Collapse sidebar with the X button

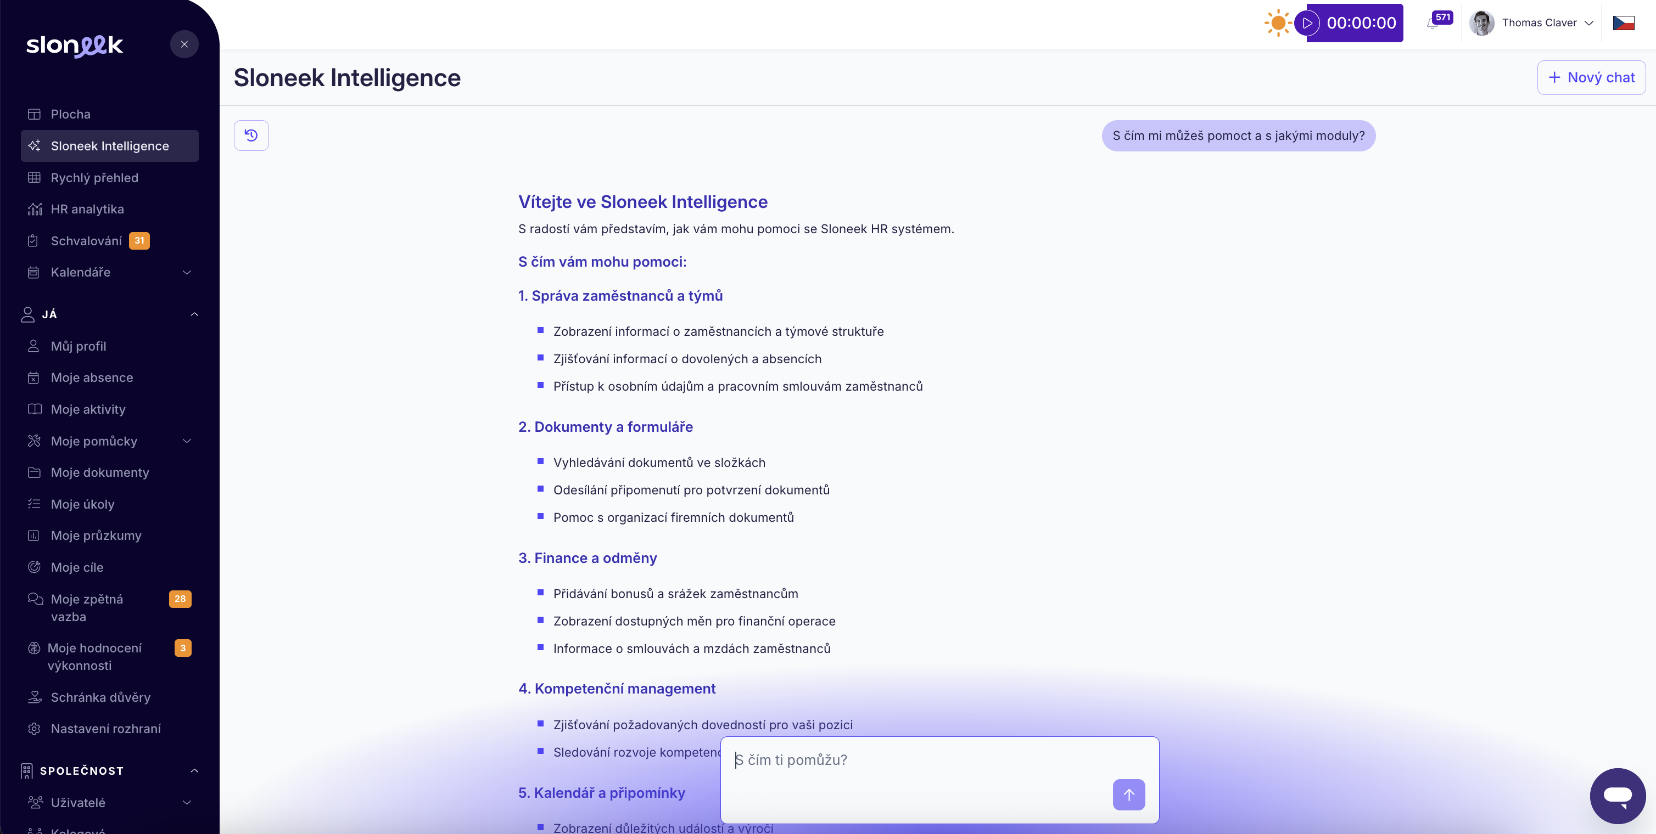point(184,44)
